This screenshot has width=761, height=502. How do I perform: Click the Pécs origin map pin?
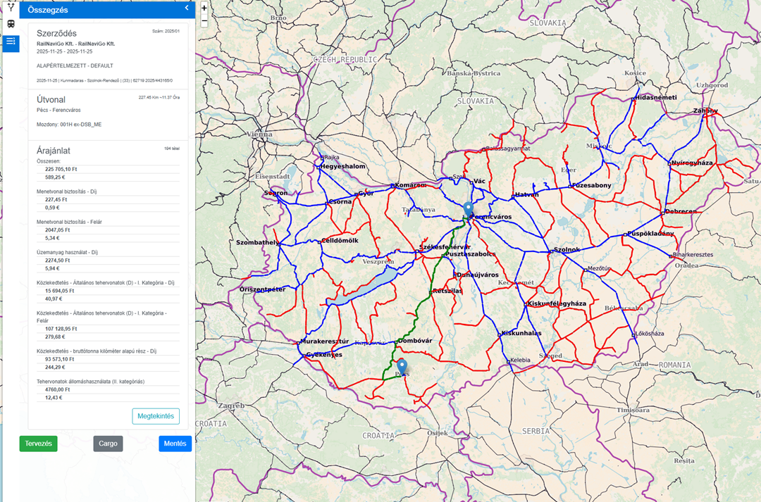coord(402,367)
